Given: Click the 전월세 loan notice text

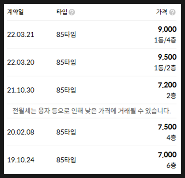Looking at the screenshot, I should (x=92, y=111).
